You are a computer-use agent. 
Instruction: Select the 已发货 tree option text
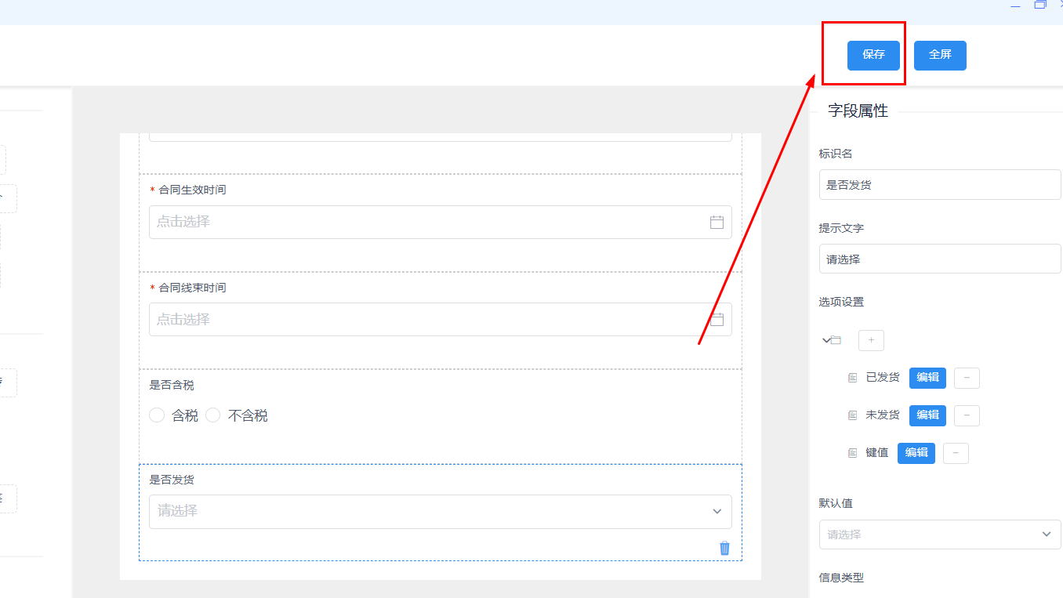pos(883,378)
